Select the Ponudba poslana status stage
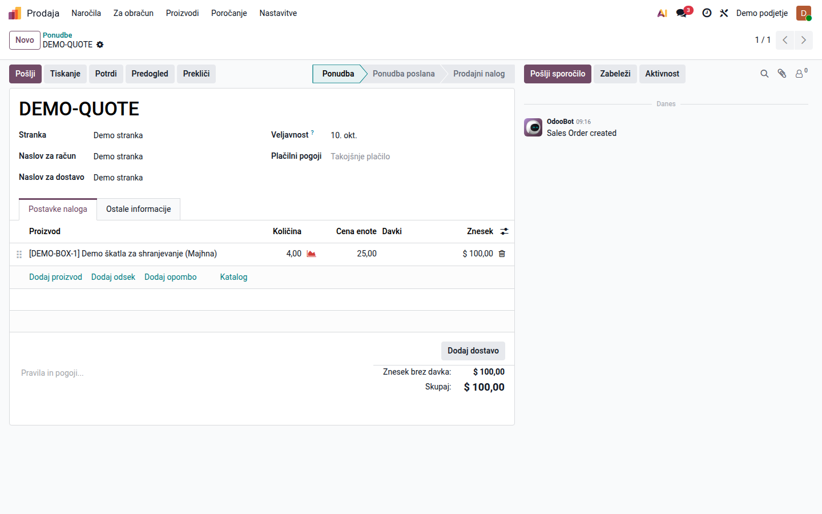Viewport: 822px width, 514px height. coord(404,74)
